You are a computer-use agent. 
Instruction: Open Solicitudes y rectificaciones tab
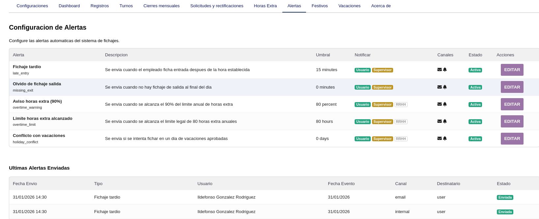(217, 6)
